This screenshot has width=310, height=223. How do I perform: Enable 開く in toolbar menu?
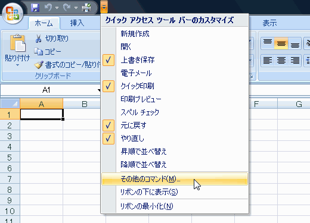click(175, 47)
